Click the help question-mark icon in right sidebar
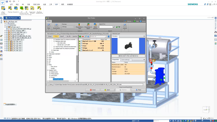This screenshot has height=122, width=217. (x=216, y=18)
